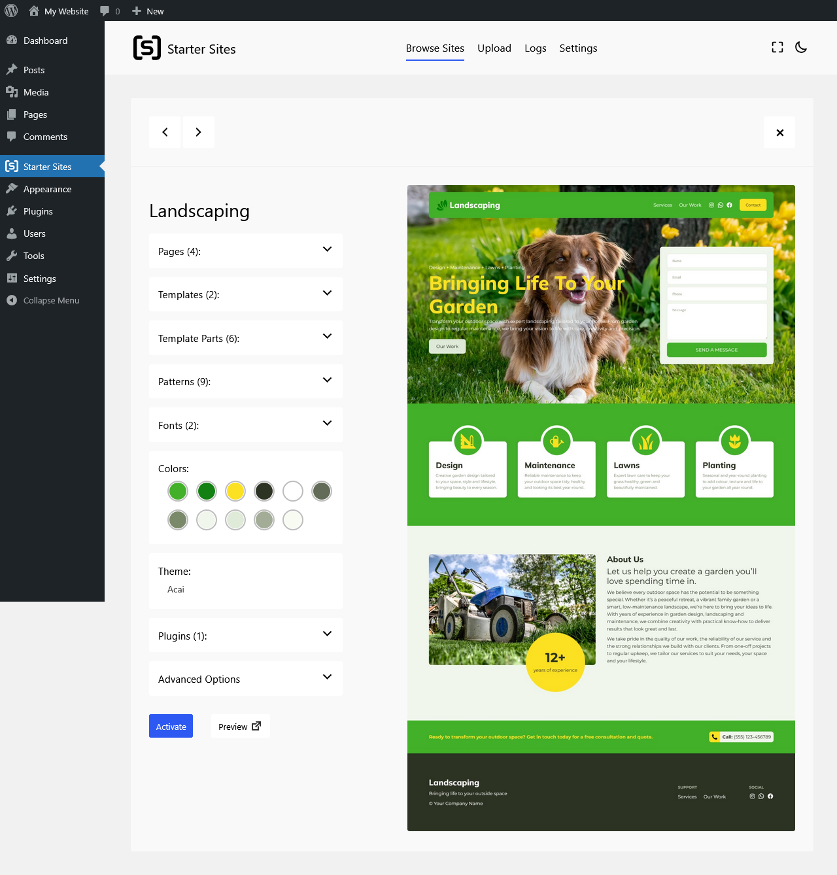
Task: Click the WordPress logo in admin bar
Action: [x=11, y=10]
